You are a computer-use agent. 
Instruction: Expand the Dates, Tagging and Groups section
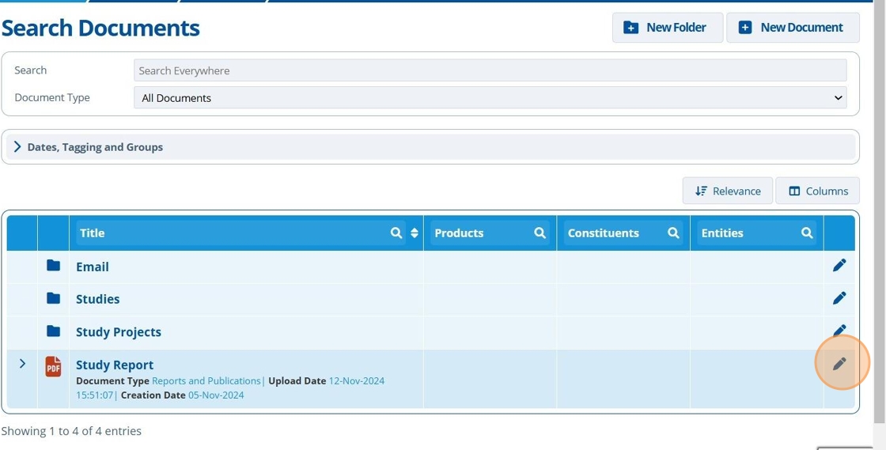tap(430, 147)
